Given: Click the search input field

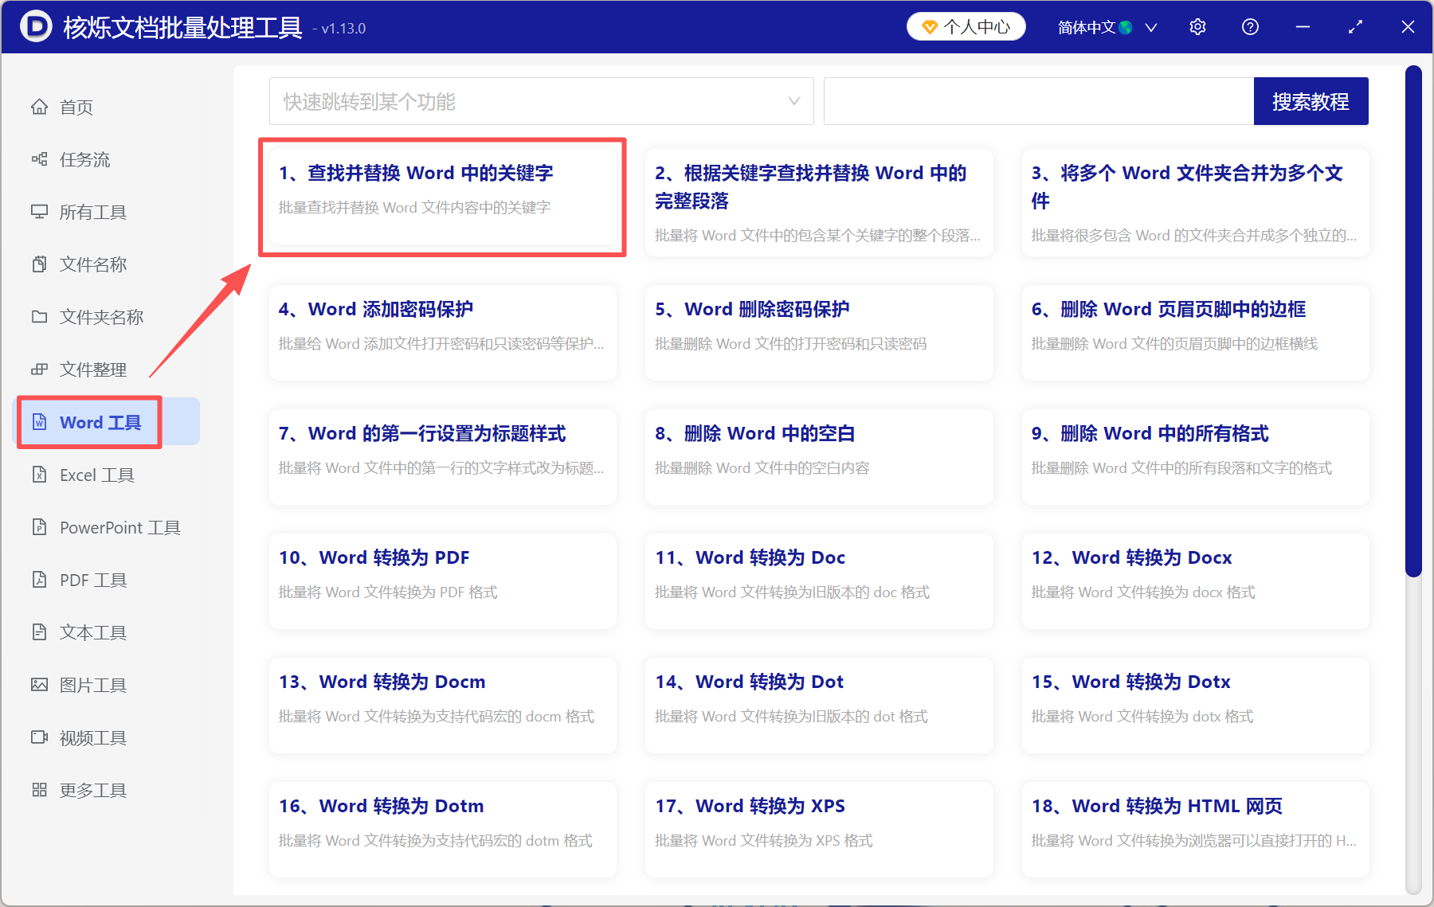Looking at the screenshot, I should click(x=1036, y=101).
